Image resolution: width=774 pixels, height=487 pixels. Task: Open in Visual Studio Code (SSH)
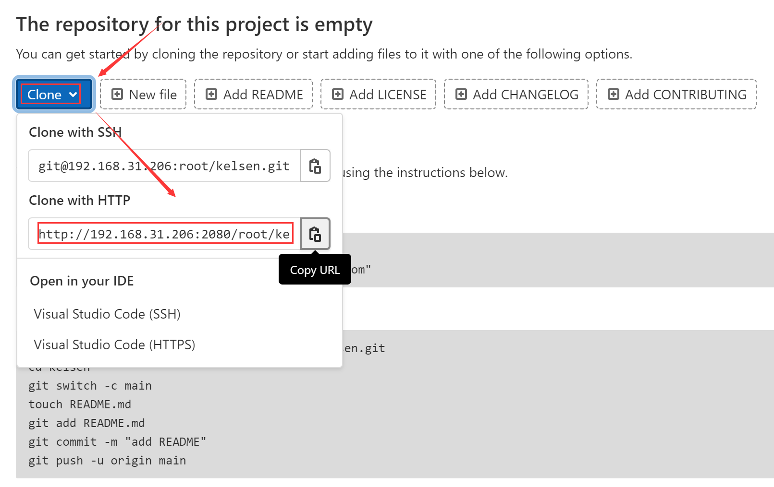107,314
